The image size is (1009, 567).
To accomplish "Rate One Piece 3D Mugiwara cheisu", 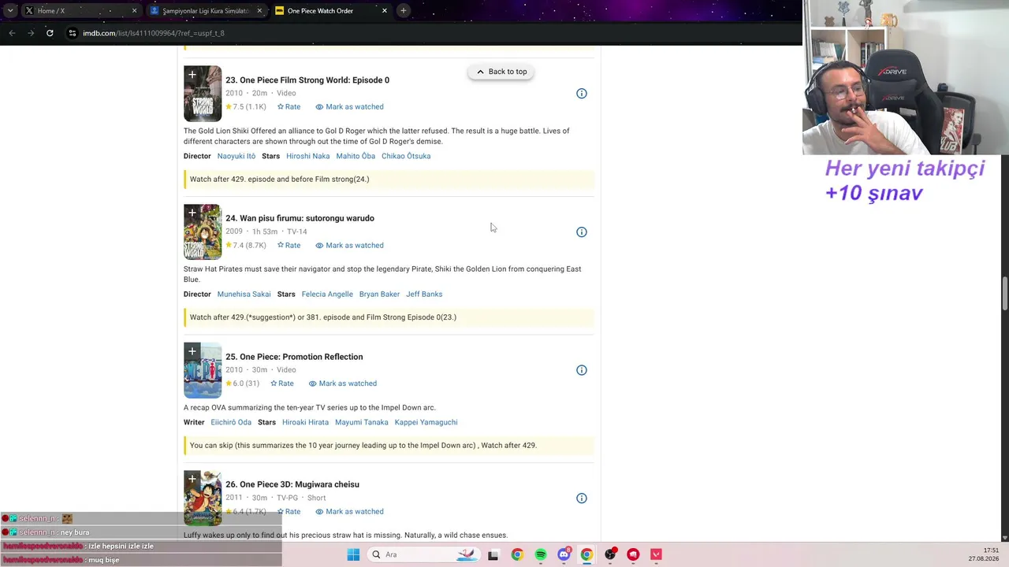I will tap(289, 511).
